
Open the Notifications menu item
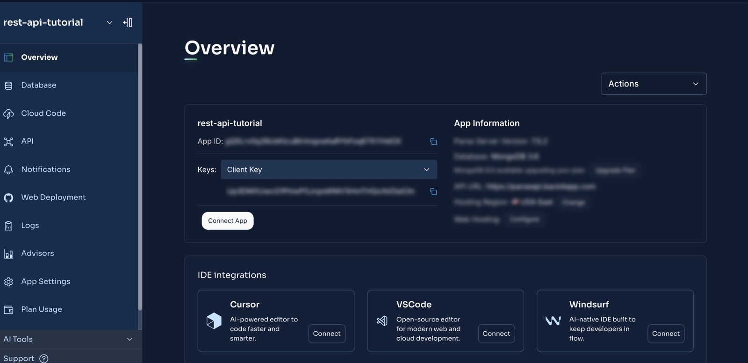pyautogui.click(x=69, y=170)
